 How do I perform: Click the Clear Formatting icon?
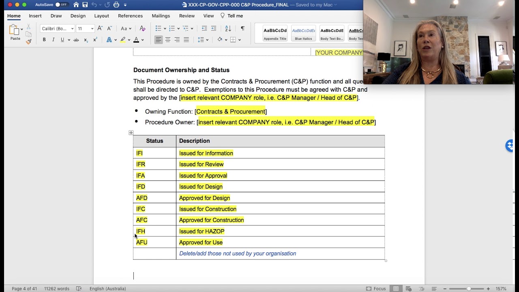[142, 28]
